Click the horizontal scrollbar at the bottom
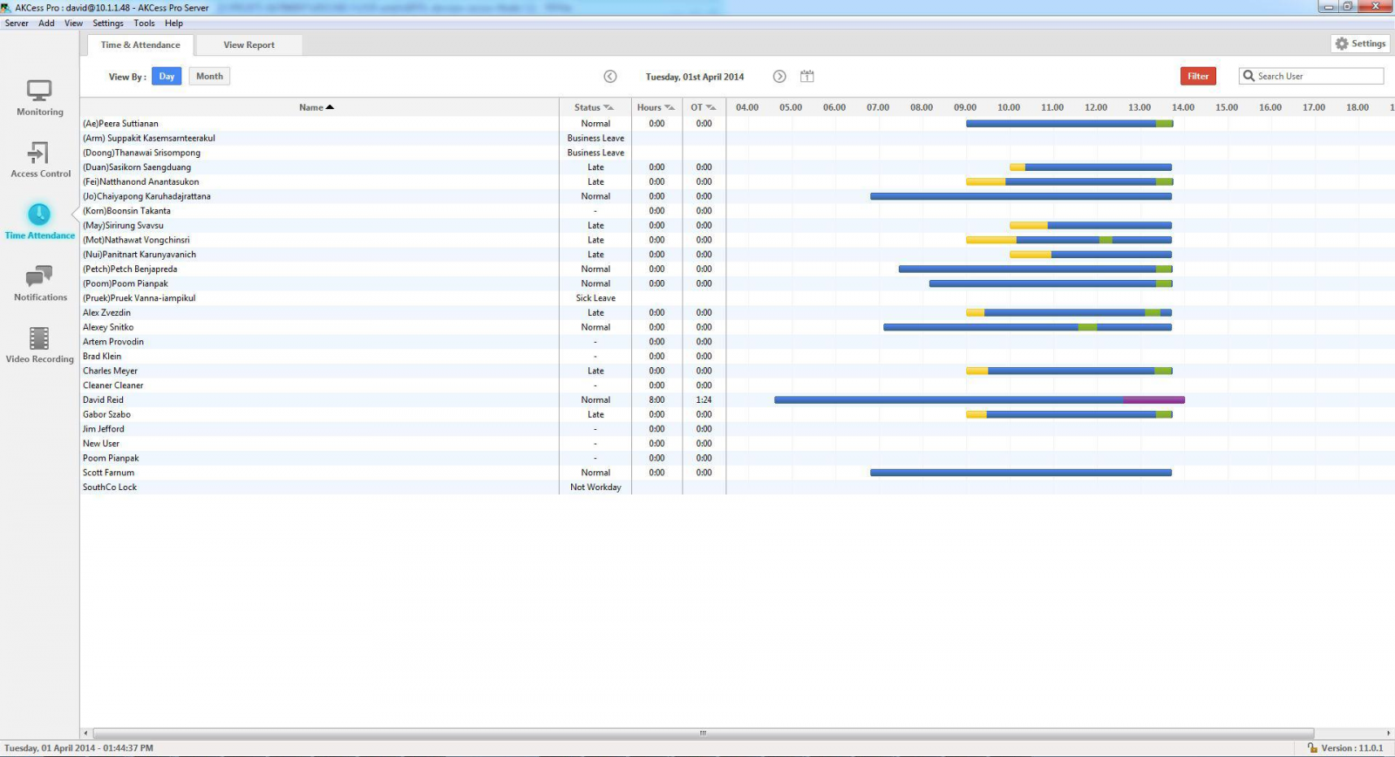1395x757 pixels. tap(703, 733)
